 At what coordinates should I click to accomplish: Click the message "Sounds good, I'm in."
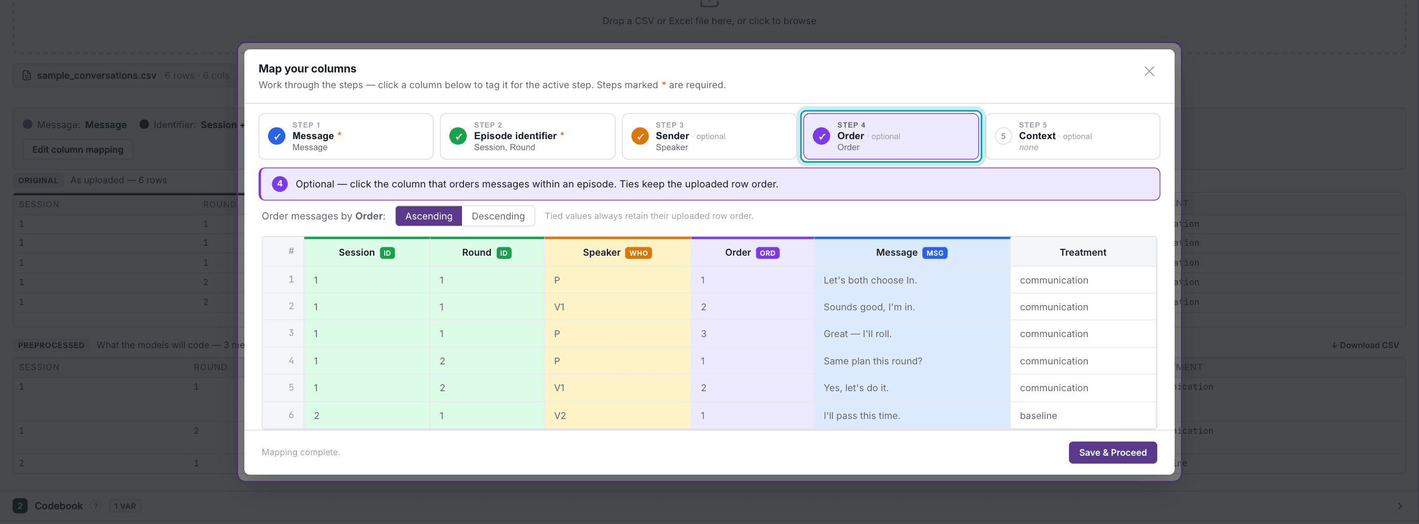click(912, 307)
